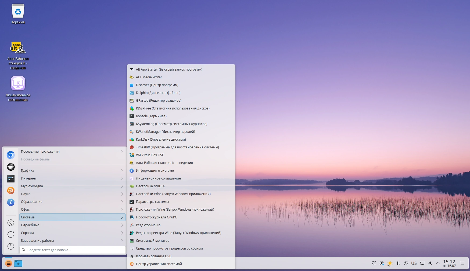
Task: Launch Discover (Центр программ)
Action: coord(181,85)
